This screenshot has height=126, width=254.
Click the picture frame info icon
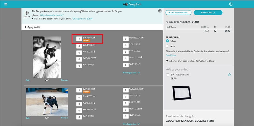click(x=229, y=75)
